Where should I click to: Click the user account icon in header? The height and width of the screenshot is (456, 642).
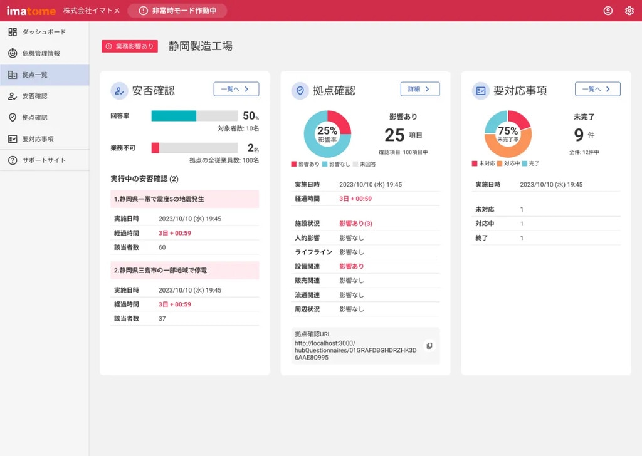608,11
